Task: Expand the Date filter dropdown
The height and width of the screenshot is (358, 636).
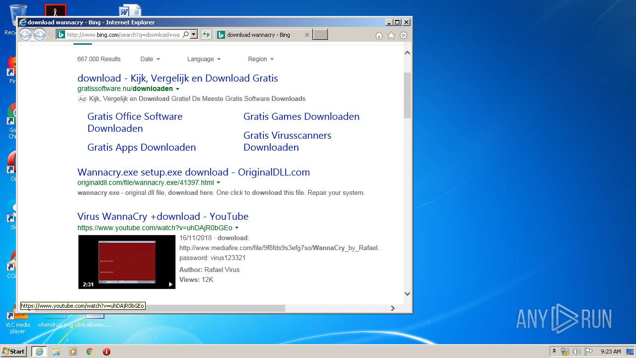Action: 150,59
